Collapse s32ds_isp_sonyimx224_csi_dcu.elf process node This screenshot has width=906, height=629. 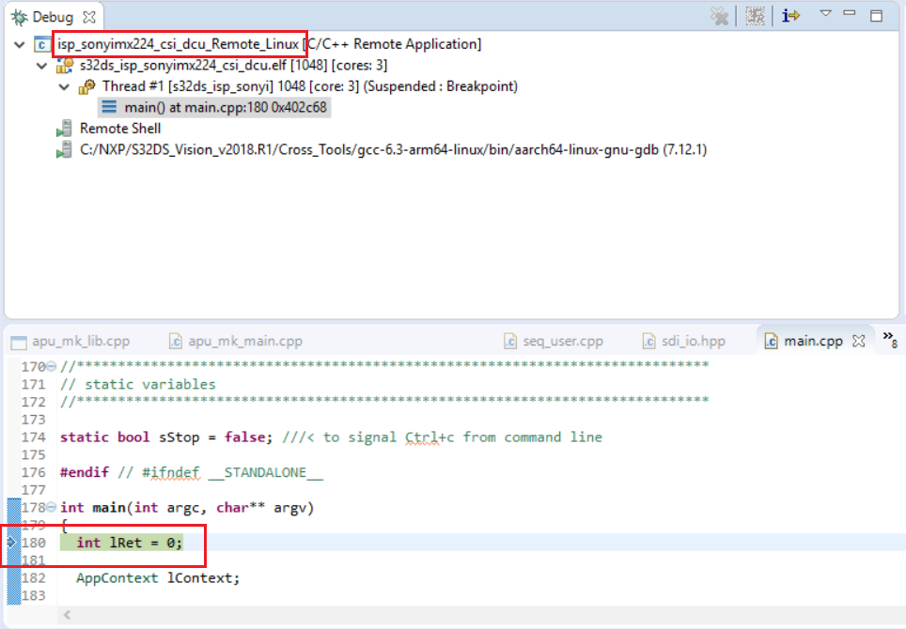pyautogui.click(x=41, y=66)
